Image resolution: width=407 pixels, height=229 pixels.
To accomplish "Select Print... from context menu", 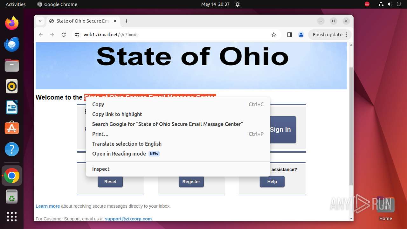I will (x=178, y=134).
